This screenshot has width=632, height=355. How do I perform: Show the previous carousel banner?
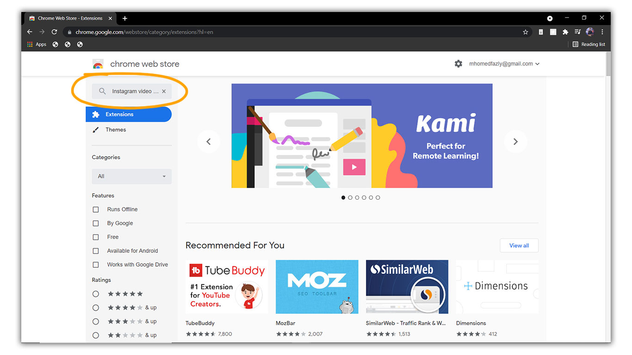click(x=208, y=141)
